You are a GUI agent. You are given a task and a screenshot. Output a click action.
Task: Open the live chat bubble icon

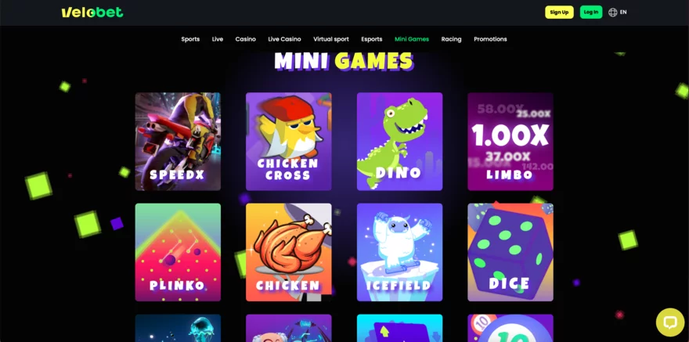point(670,322)
